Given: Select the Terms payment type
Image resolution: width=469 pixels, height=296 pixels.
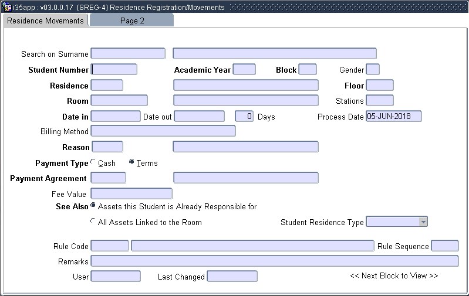Looking at the screenshot, I should [132, 162].
